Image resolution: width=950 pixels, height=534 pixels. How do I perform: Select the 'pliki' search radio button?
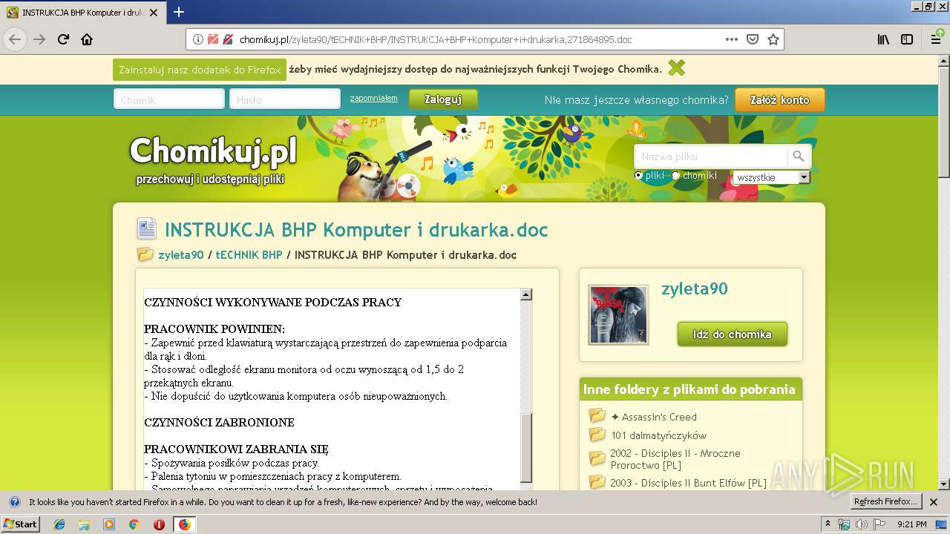click(x=638, y=176)
